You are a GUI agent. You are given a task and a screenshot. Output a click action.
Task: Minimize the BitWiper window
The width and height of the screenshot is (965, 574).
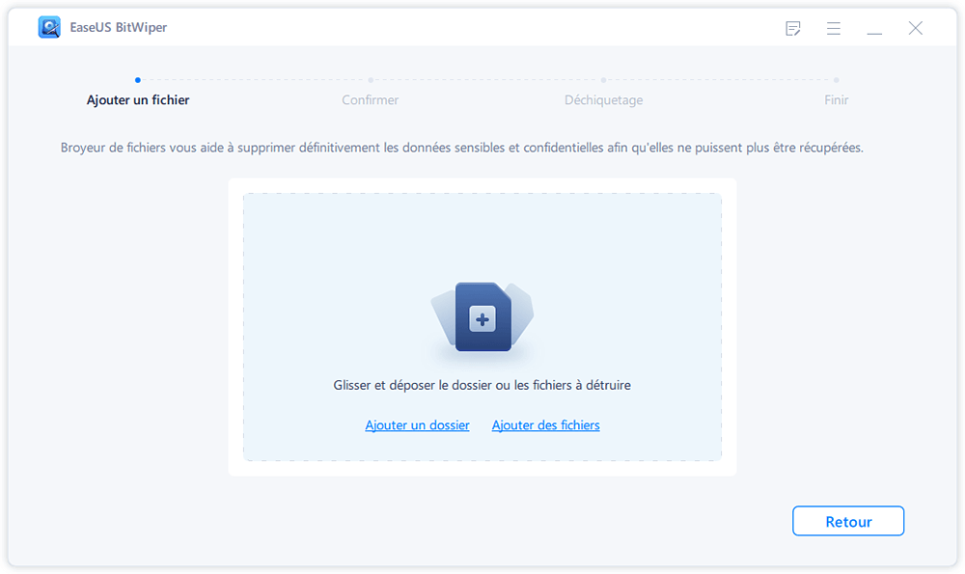[x=874, y=29]
